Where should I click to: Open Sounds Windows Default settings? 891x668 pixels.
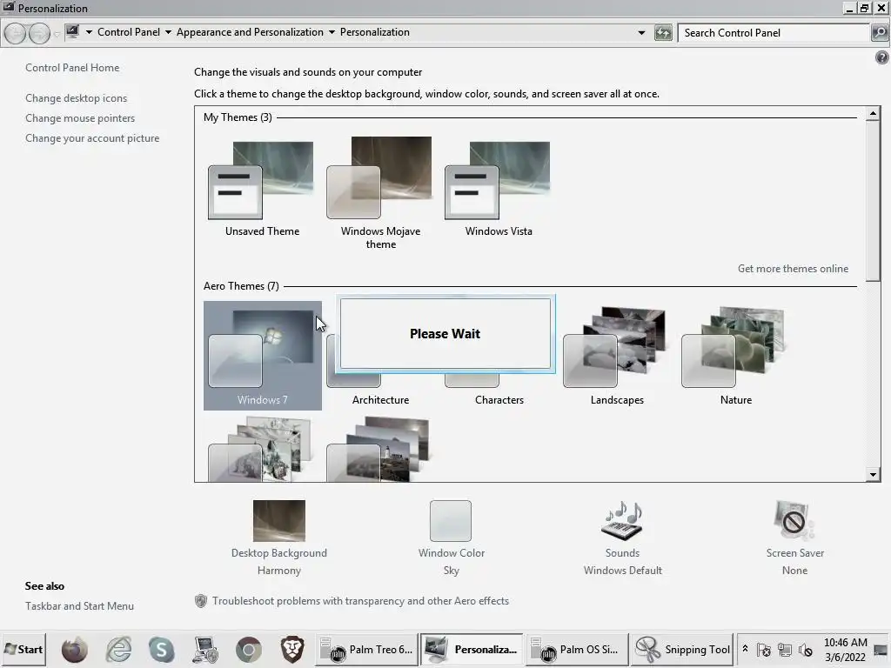click(x=622, y=538)
